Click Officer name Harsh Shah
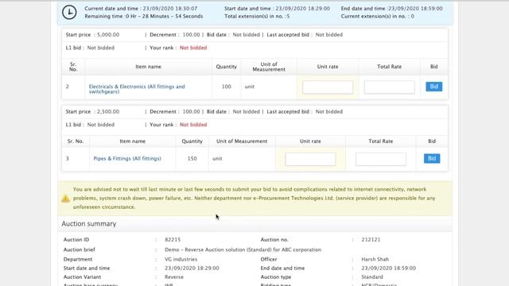The width and height of the screenshot is (509, 286). tap(375, 260)
